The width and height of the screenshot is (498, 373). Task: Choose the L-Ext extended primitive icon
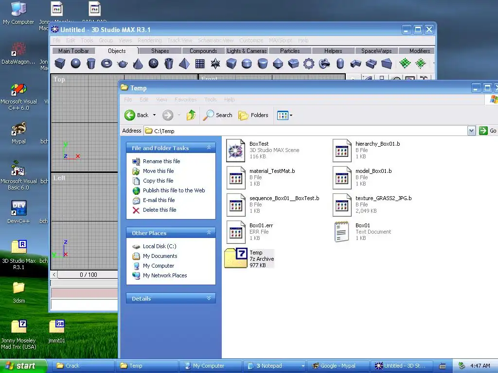[356, 64]
